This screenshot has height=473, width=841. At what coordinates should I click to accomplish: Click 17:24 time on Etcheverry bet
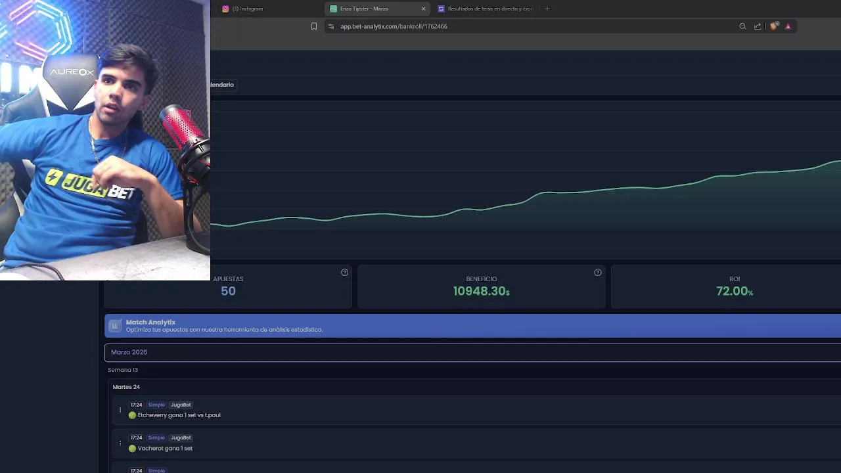tap(136, 405)
